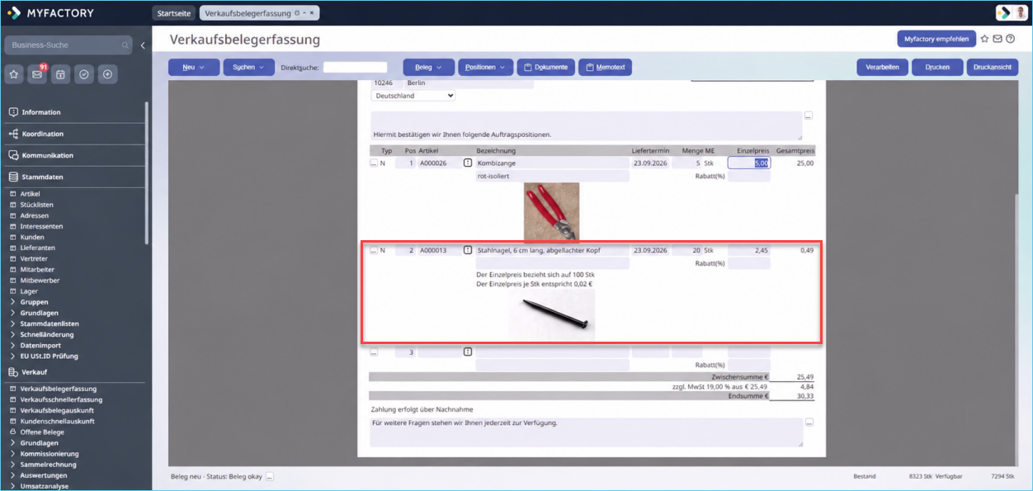Image resolution: width=1033 pixels, height=491 pixels.
Task: Click the ellipsis button left of position 3
Action: click(373, 352)
